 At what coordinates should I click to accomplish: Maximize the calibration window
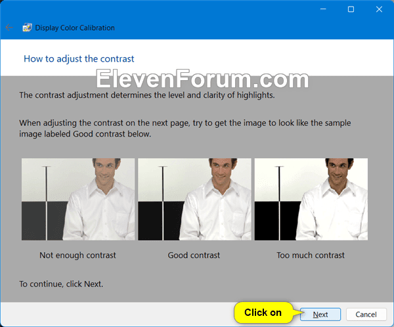click(351, 9)
